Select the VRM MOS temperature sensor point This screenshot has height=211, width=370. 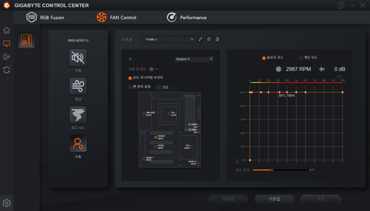pos(144,114)
